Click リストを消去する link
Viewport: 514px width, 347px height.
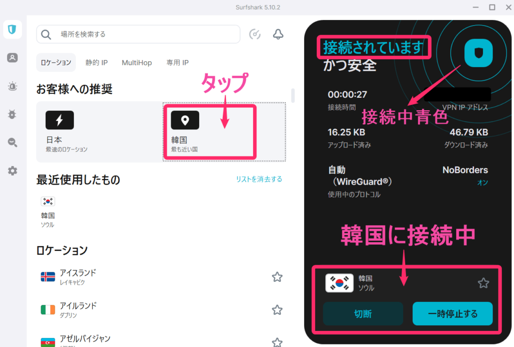[259, 179]
